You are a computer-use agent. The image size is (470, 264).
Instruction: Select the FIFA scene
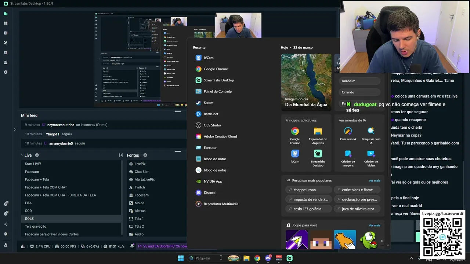(71, 203)
